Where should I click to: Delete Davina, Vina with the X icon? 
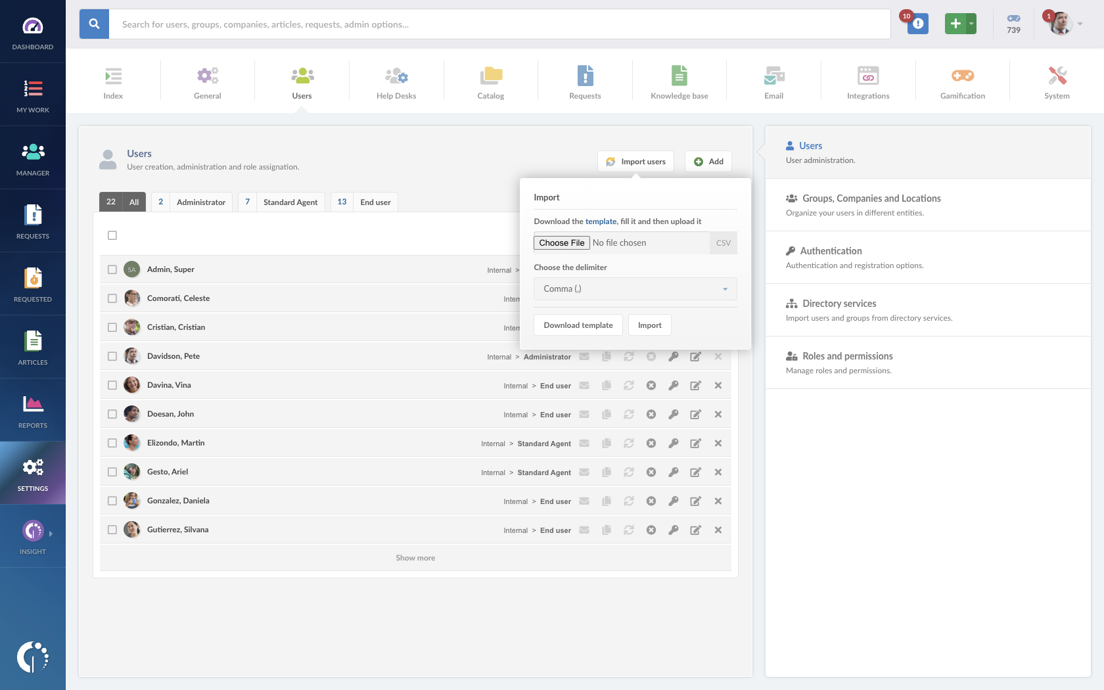click(x=718, y=385)
